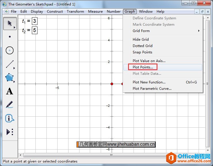The height and width of the screenshot is (166, 213).
Task: Minimize the Untitled 1 document window
Action: (x=197, y=12)
